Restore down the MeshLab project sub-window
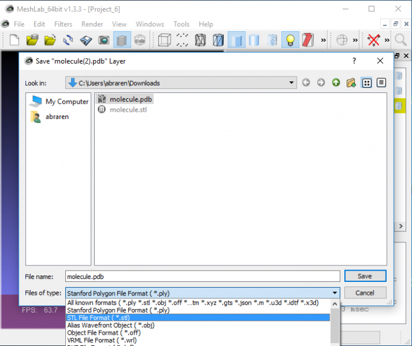412x346 pixels. (x=396, y=24)
